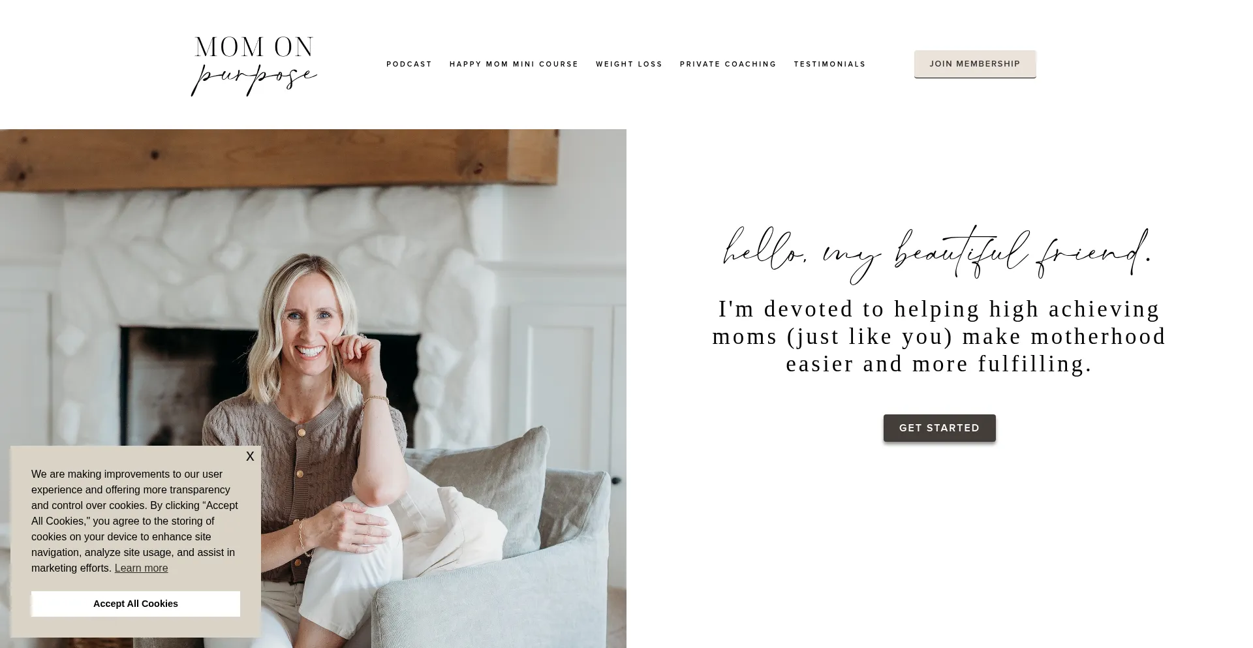1253x648 pixels.
Task: Go to Happy Mom Mini Course
Action: click(514, 64)
